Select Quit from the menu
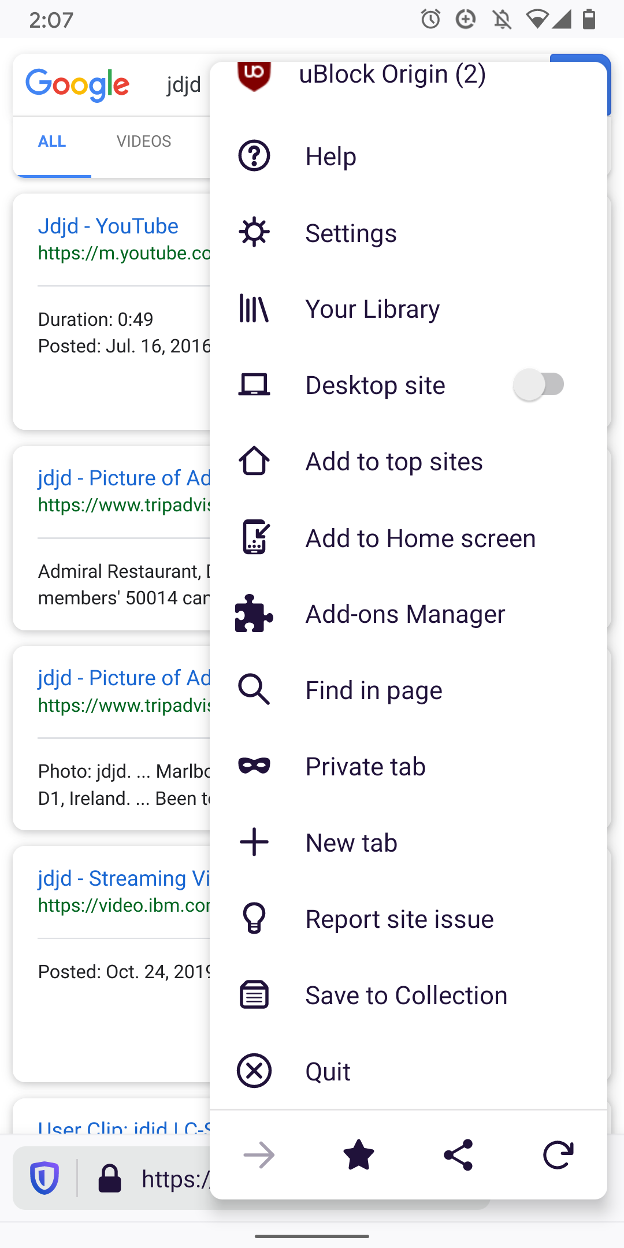624x1248 pixels. pos(408,1072)
